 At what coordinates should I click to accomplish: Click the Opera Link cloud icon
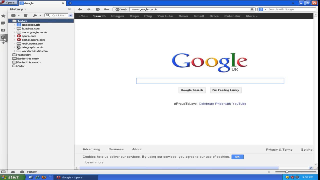pyautogui.click(x=13, y=172)
